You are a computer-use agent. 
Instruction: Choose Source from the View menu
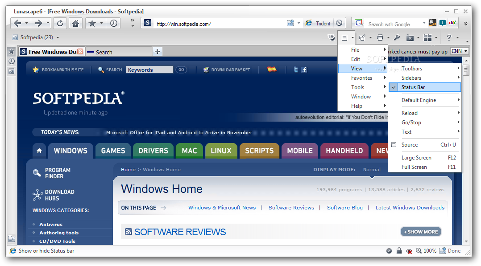coord(425,145)
